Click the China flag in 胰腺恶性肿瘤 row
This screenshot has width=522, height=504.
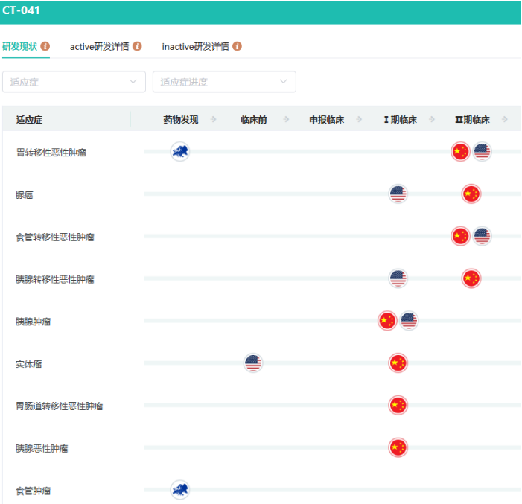click(x=398, y=447)
